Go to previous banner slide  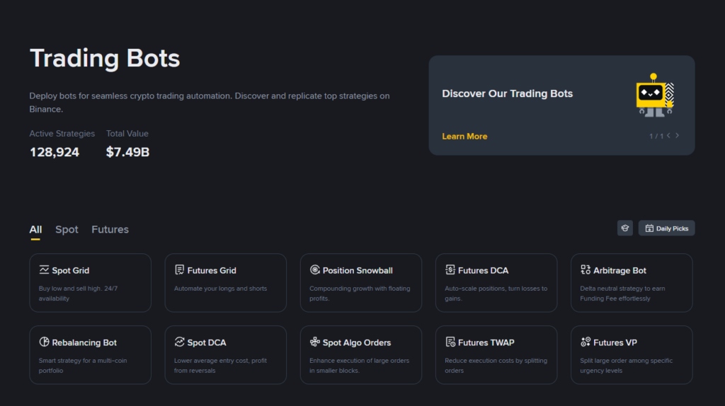point(668,136)
